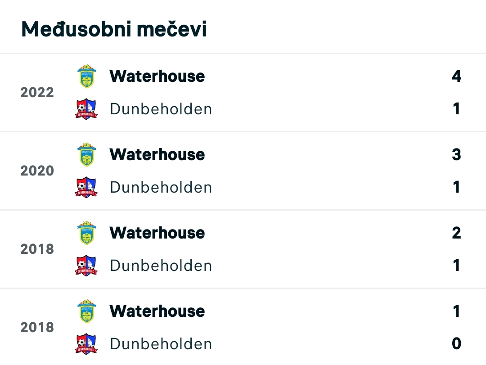486x365 pixels.
Task: Select the Waterhouse score of 2
Action: pos(456,233)
